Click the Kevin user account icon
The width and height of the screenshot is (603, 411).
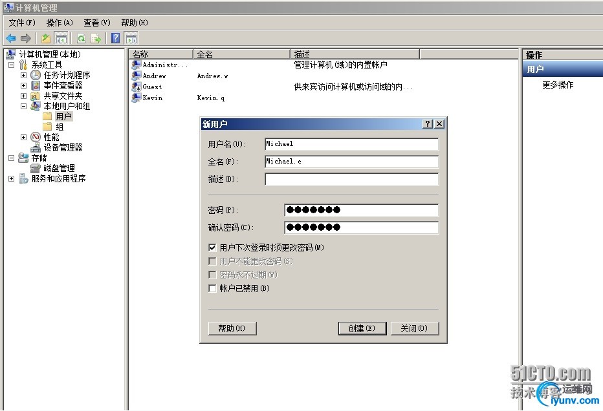point(136,98)
